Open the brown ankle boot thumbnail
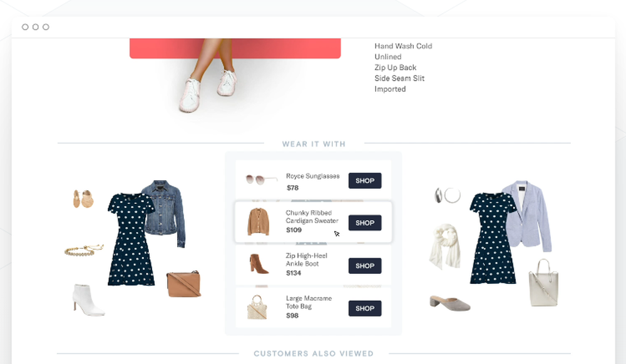The height and width of the screenshot is (364, 626). [259, 264]
